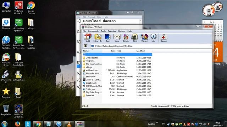Click the Add toolbar icon in WinRAR
Viewport: 227px width, 127px height.
click(88, 38)
